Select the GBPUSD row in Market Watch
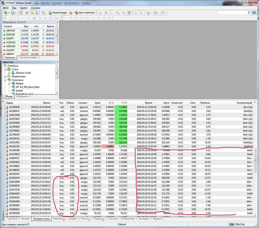The image size is (259, 228). point(11,31)
